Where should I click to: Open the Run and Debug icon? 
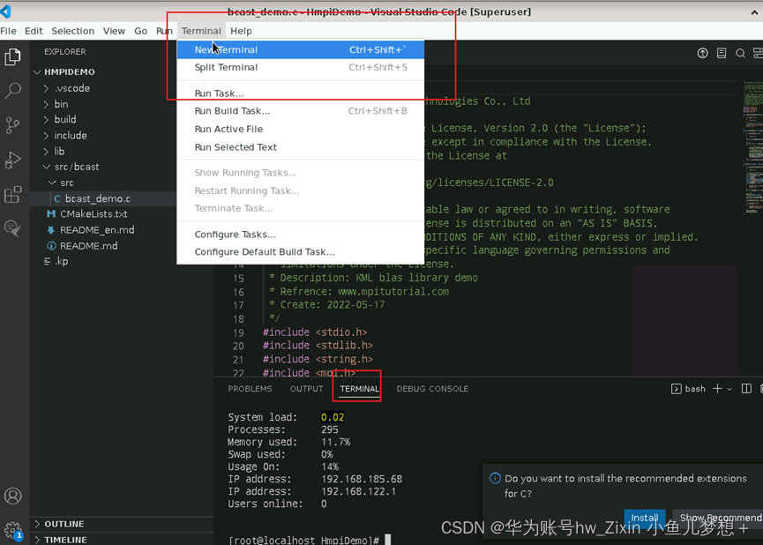pos(13,160)
